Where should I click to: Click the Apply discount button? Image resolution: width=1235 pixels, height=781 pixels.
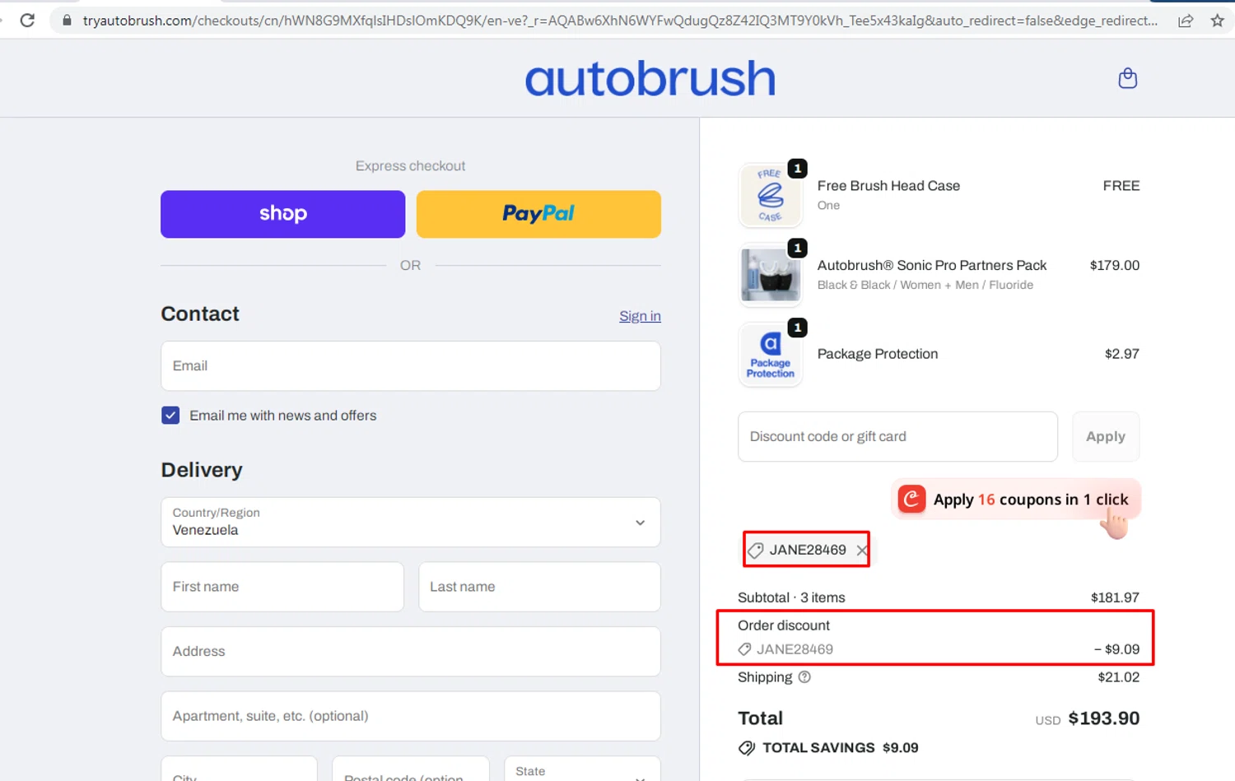coord(1106,437)
